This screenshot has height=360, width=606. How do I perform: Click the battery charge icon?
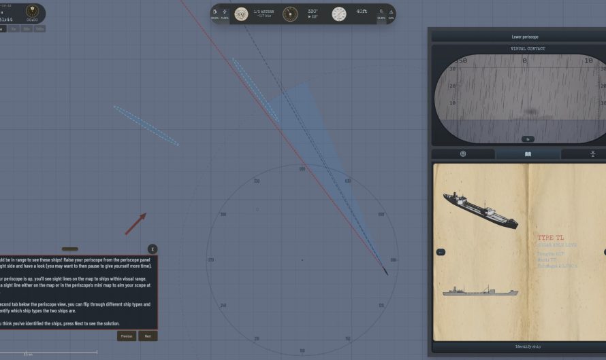[x=224, y=12]
